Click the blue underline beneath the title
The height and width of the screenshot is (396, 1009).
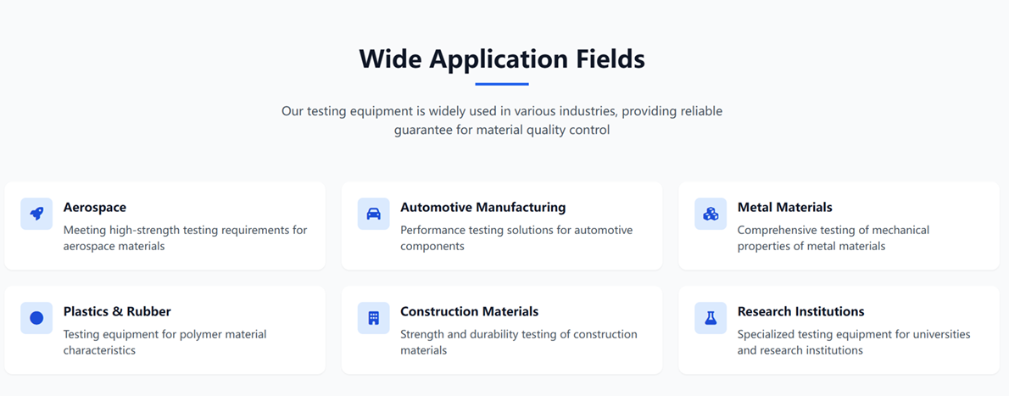coord(502,84)
